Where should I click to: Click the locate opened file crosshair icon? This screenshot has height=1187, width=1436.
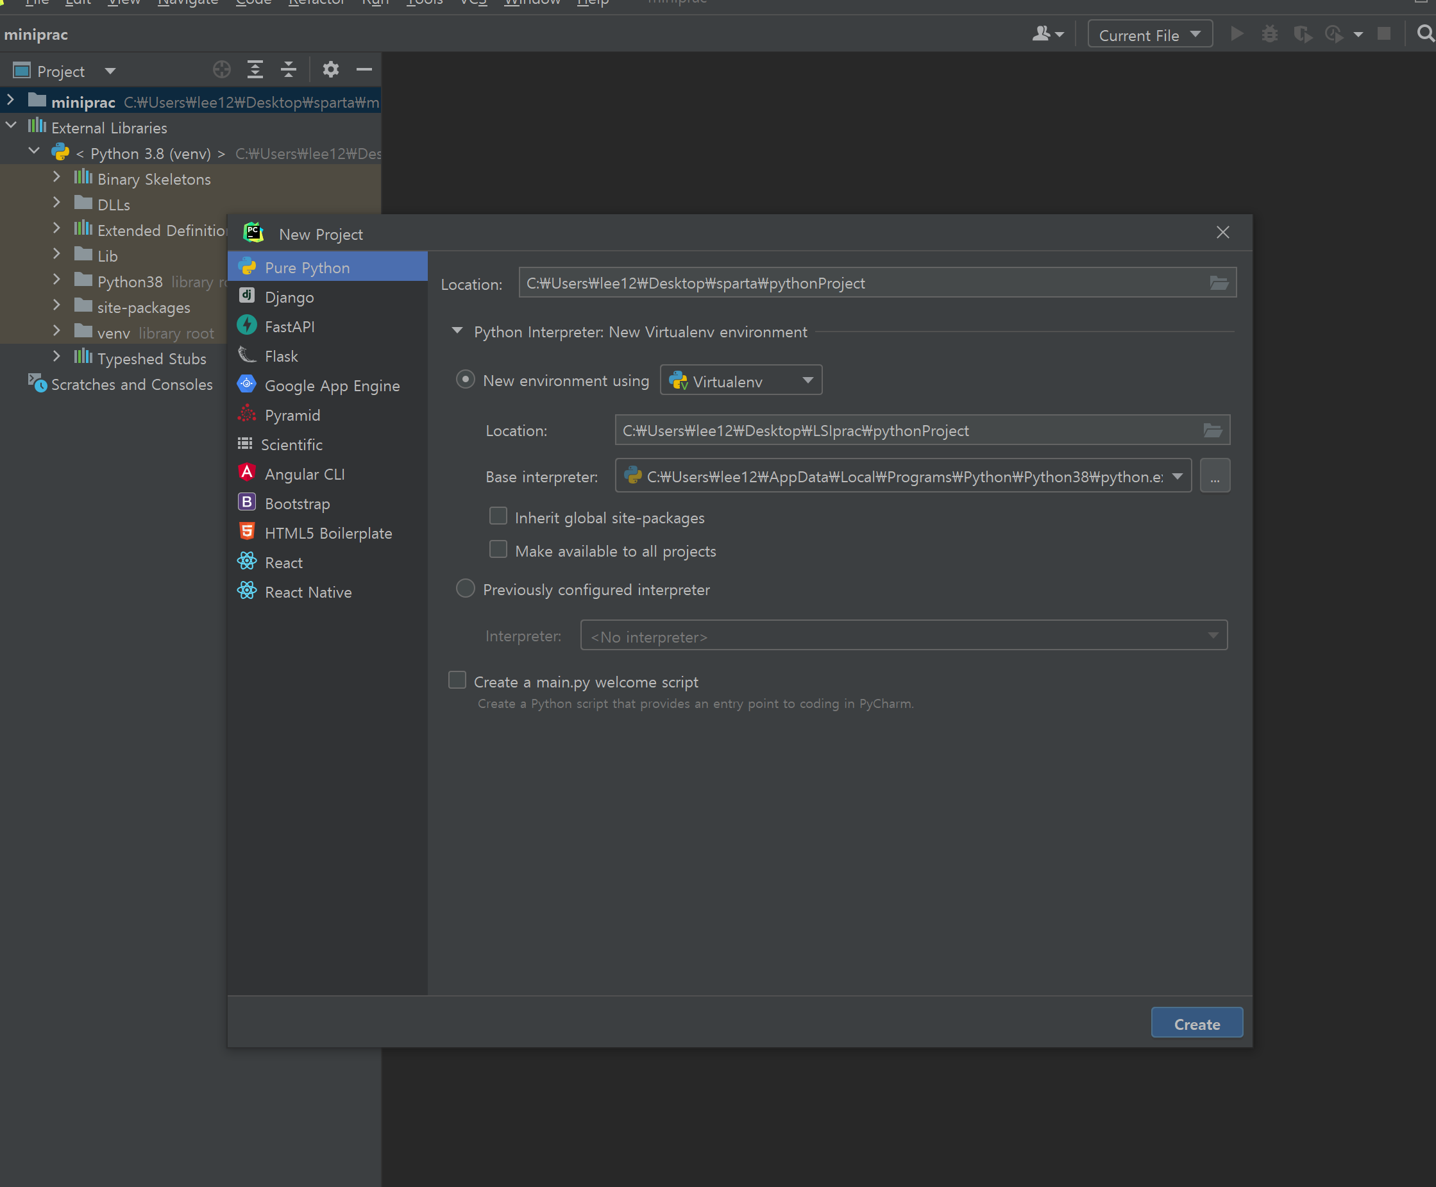click(x=221, y=70)
